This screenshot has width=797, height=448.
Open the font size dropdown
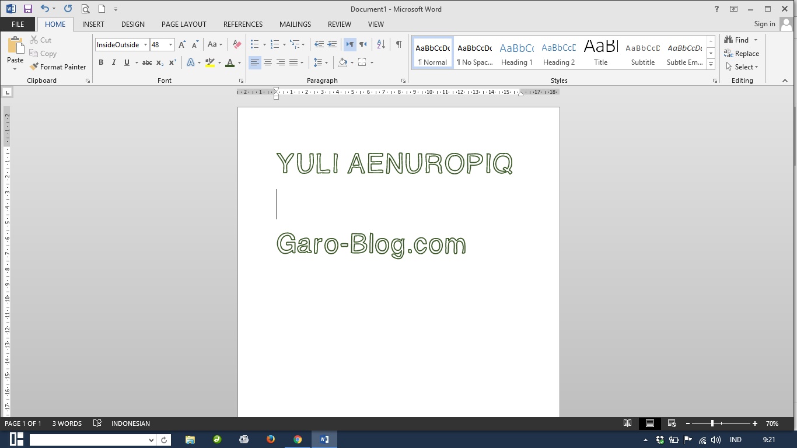pyautogui.click(x=170, y=44)
